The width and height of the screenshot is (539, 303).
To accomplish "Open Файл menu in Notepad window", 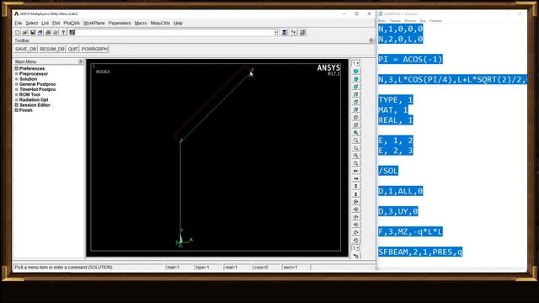I will click(x=382, y=21).
